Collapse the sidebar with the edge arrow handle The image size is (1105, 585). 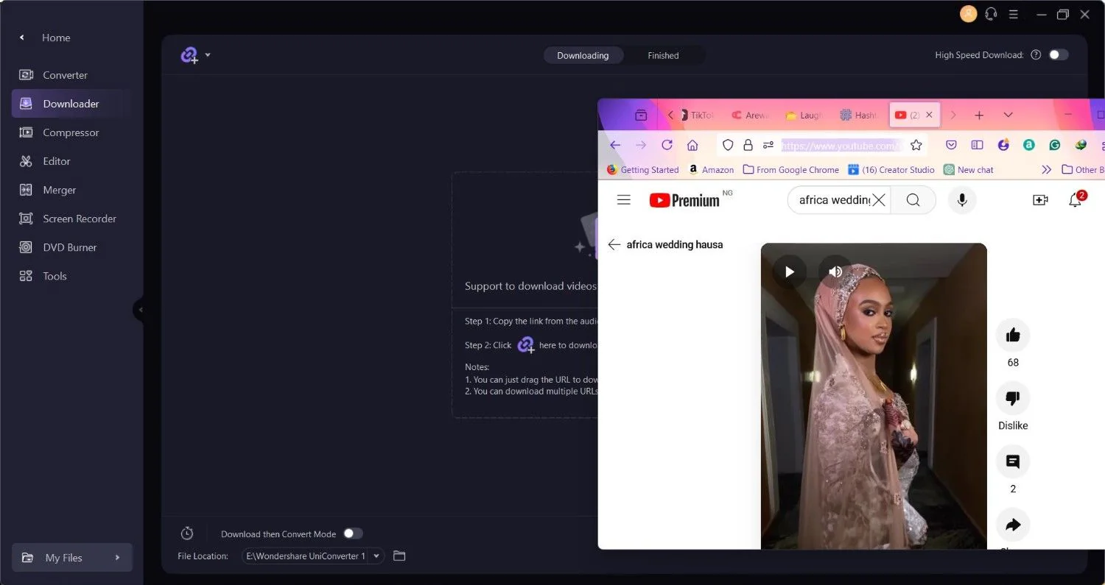coord(139,310)
